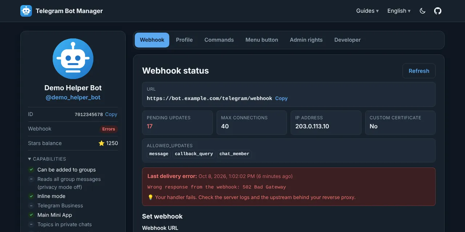This screenshot has width=465, height=232.
Task: Click the Last delivery error timestamp line
Action: [x=220, y=176]
